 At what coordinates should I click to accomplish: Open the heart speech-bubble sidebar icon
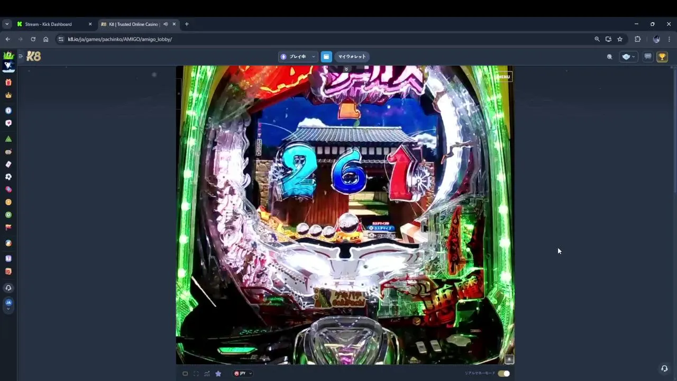[x=8, y=123]
